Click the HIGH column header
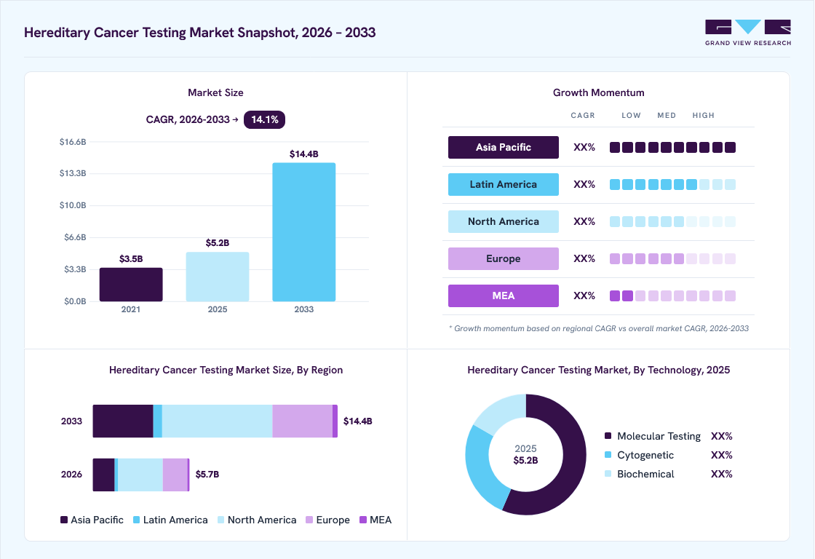 pyautogui.click(x=703, y=116)
